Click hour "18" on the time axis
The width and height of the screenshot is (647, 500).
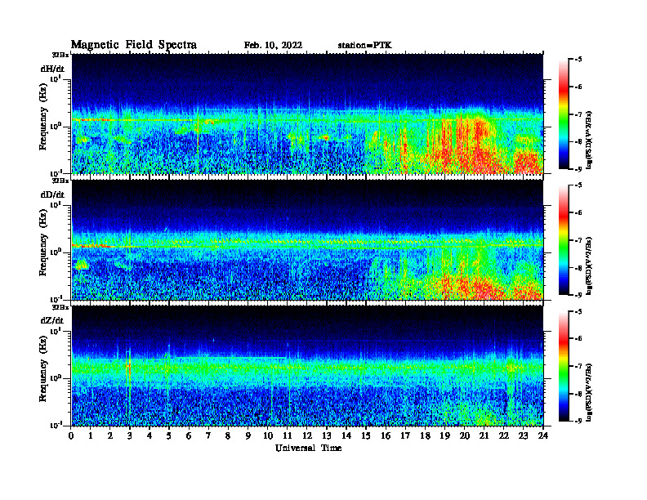(425, 436)
